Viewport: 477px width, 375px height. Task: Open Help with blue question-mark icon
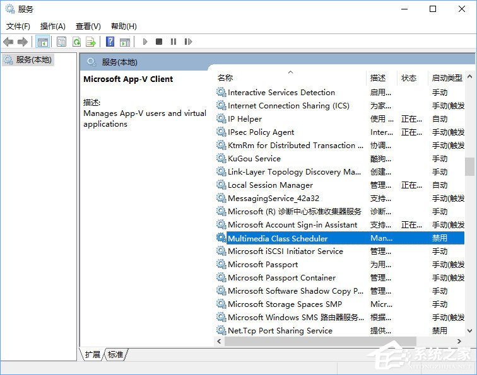click(110, 42)
